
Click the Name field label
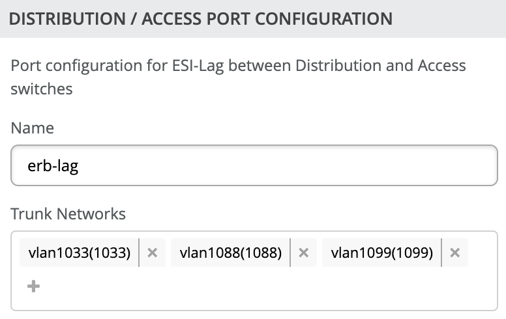pos(33,128)
